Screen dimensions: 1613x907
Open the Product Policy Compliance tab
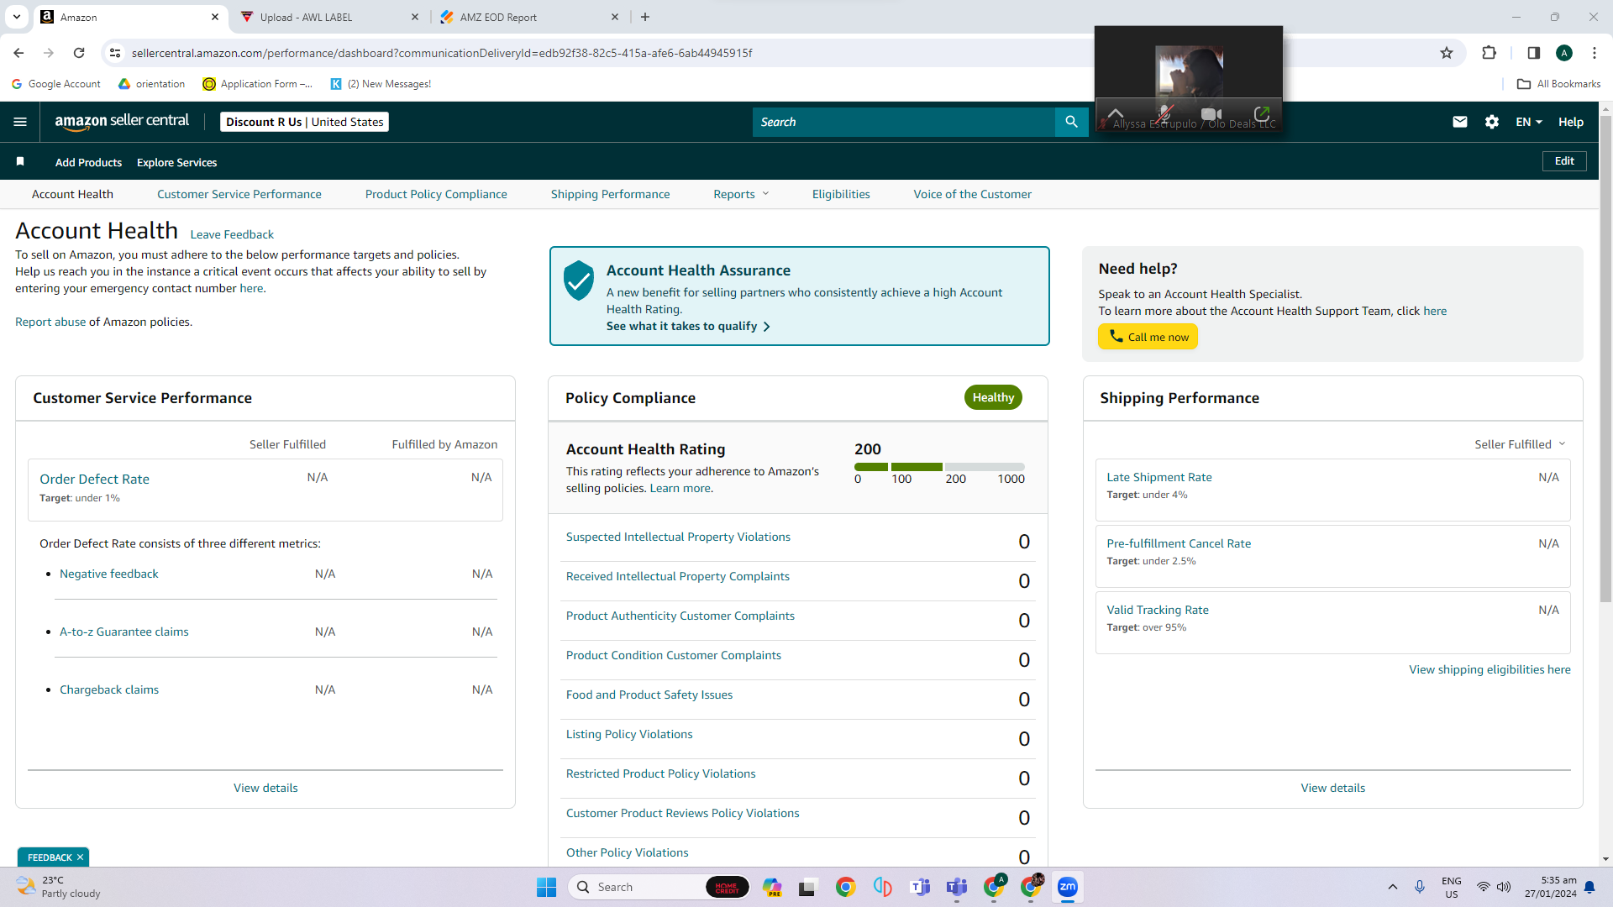[436, 194]
